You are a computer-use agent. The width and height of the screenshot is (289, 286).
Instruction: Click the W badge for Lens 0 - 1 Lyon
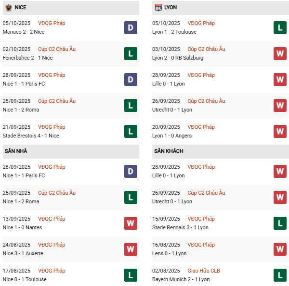point(280,249)
